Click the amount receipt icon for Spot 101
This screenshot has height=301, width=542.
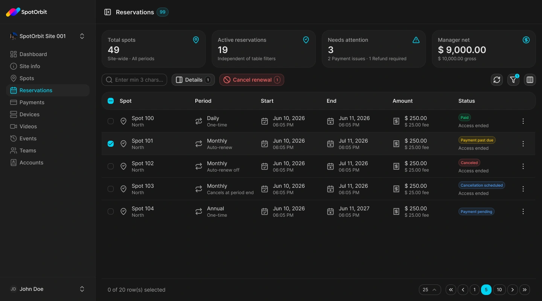coord(396,144)
